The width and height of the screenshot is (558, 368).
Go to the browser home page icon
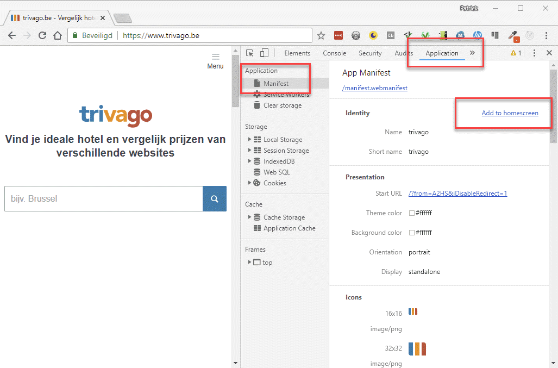pos(58,36)
